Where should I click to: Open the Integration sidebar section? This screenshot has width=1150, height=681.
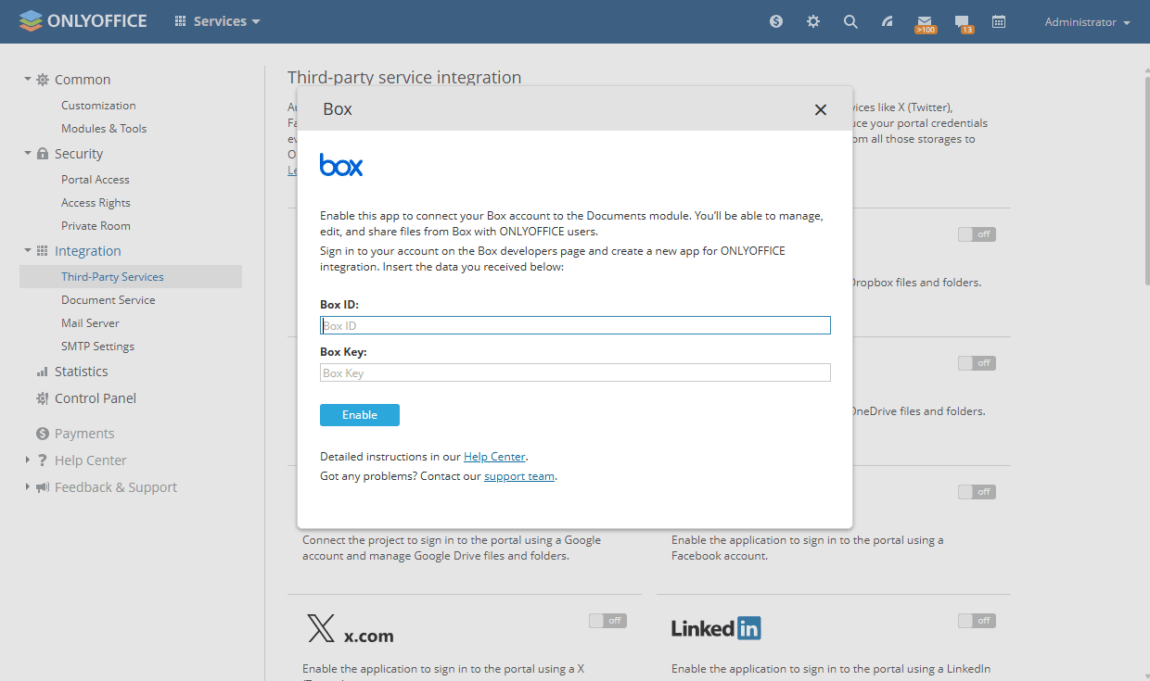(88, 251)
